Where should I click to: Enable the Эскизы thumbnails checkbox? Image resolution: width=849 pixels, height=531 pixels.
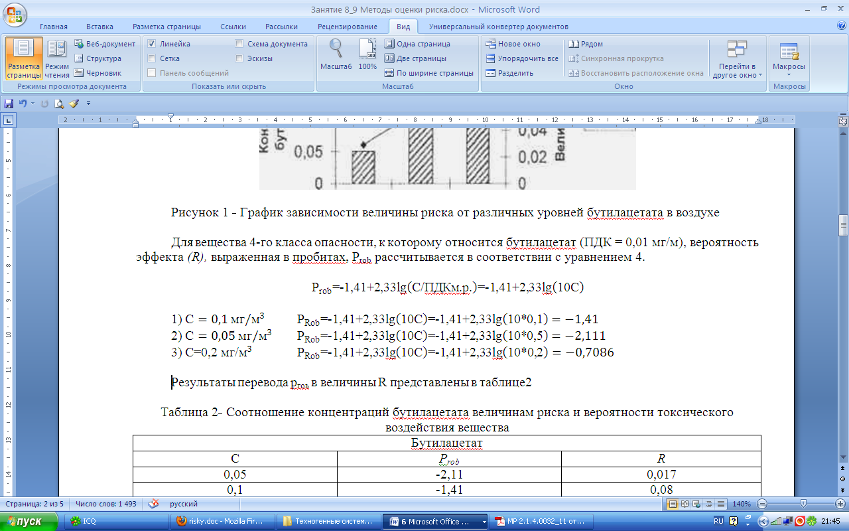[x=239, y=58]
